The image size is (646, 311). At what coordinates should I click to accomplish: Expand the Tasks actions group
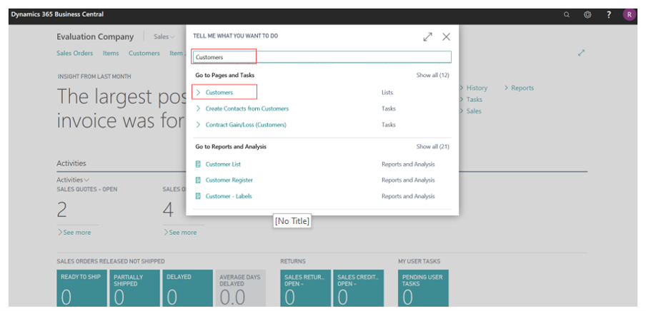pos(472,100)
